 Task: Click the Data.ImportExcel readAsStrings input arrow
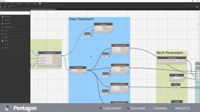click(x=52, y=61)
